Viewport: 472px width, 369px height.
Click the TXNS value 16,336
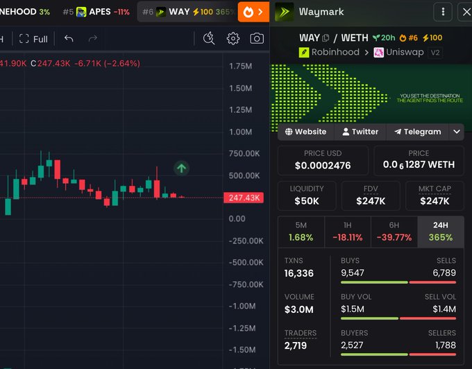click(x=299, y=273)
